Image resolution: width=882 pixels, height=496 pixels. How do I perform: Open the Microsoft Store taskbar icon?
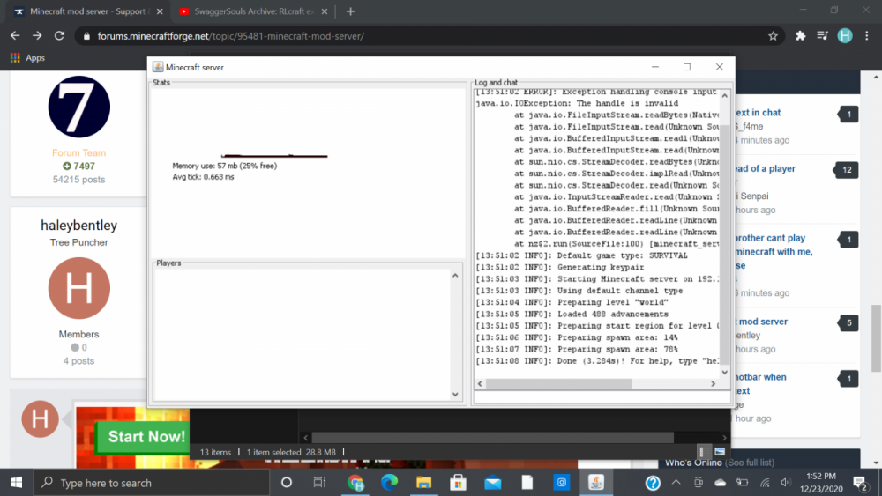(458, 483)
